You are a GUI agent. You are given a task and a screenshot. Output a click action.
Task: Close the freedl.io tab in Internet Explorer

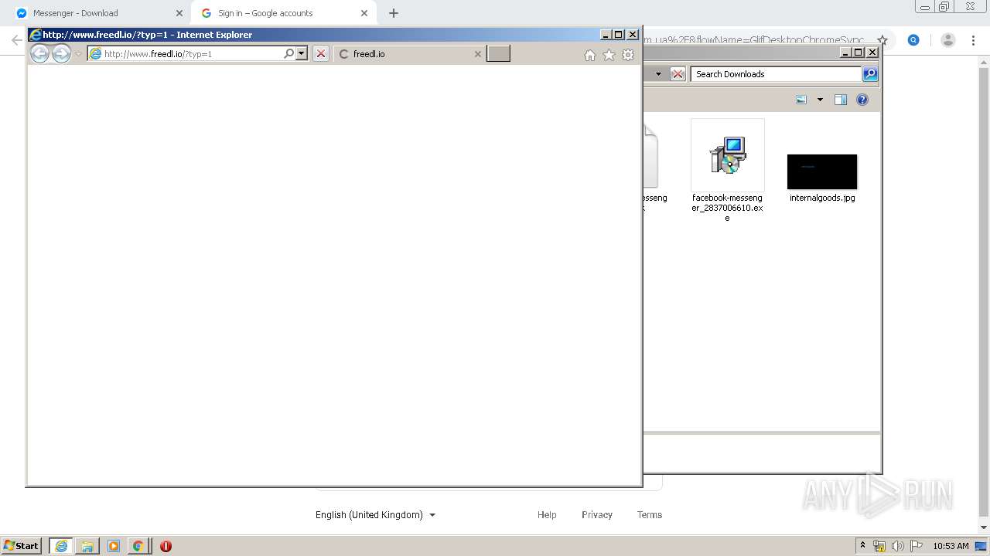(x=477, y=54)
